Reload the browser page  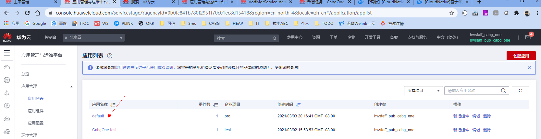27,13
